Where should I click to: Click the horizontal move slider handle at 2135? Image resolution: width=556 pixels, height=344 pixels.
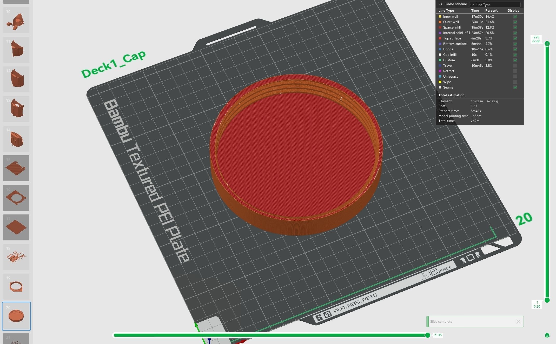tap(427, 335)
